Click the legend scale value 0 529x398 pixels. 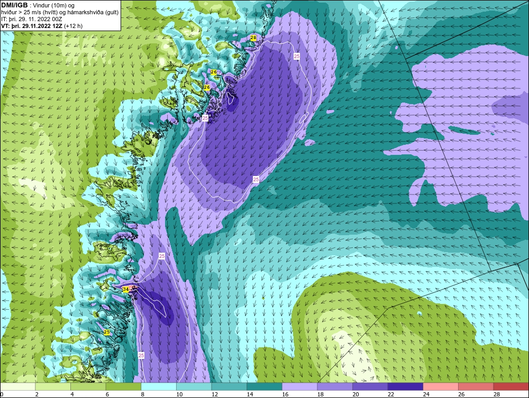[x=2, y=394]
